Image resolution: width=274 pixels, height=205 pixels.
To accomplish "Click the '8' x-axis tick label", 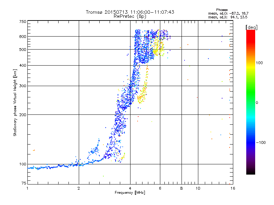I will pyautogui.click(x=182, y=188).
